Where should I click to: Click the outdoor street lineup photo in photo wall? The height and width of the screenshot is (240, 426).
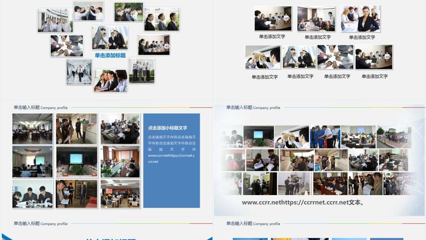394,137
